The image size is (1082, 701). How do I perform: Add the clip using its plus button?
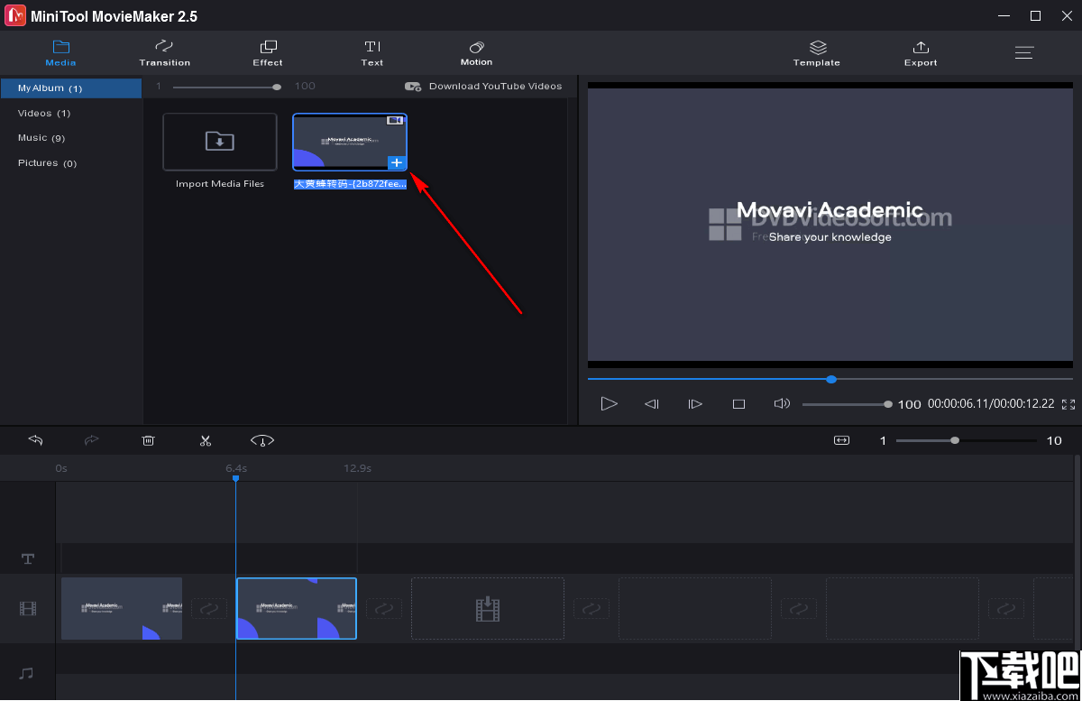click(397, 163)
